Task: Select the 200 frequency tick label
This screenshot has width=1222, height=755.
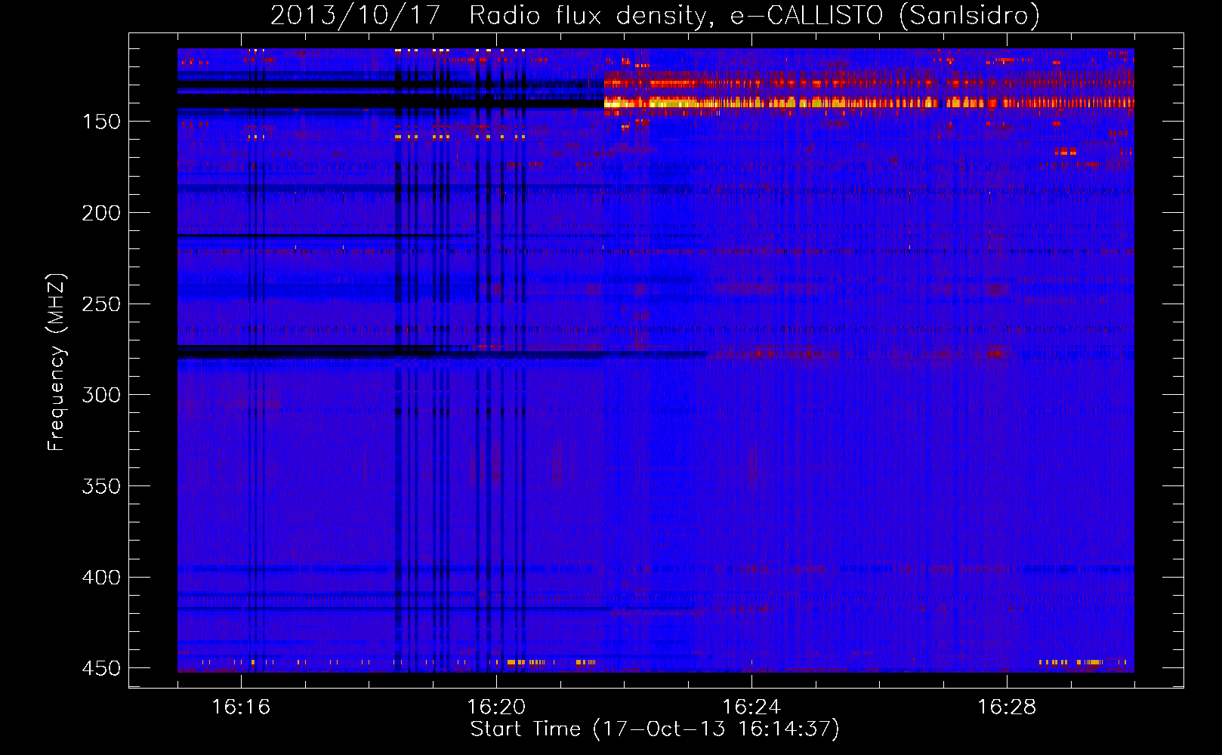Action: pyautogui.click(x=101, y=213)
